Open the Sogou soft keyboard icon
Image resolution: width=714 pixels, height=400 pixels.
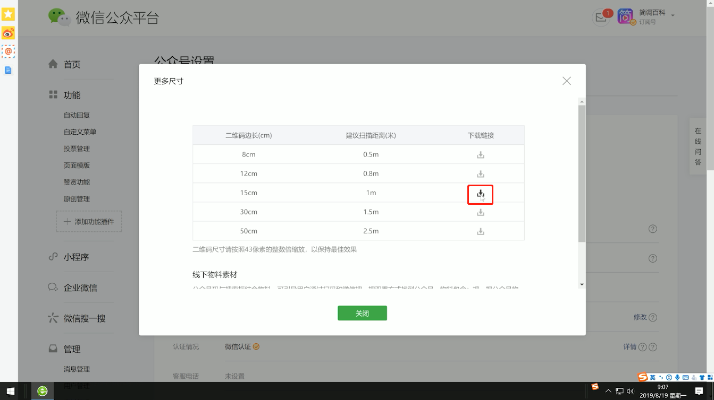click(x=686, y=377)
